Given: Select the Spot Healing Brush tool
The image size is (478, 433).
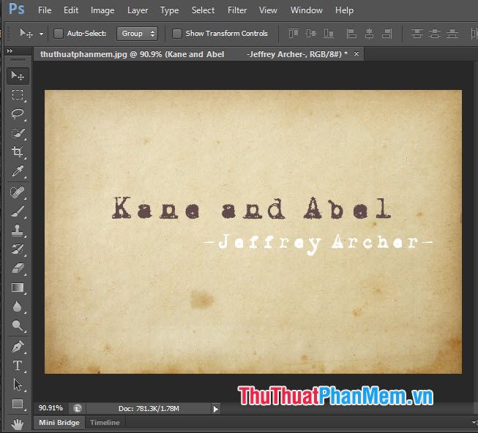Looking at the screenshot, I should (x=18, y=192).
